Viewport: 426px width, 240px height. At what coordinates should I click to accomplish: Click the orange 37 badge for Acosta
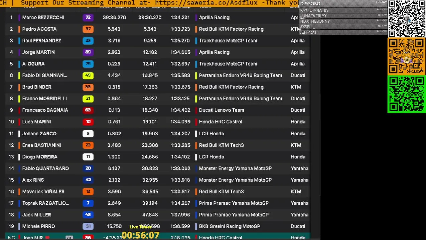coord(88,29)
